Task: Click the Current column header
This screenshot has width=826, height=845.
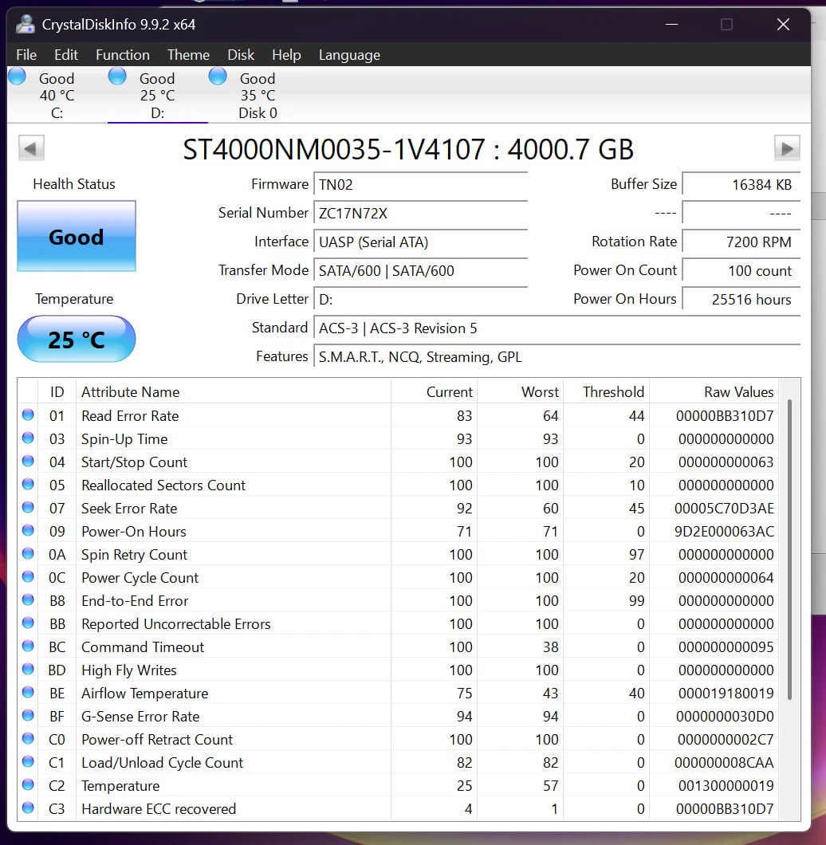Action: 434,391
